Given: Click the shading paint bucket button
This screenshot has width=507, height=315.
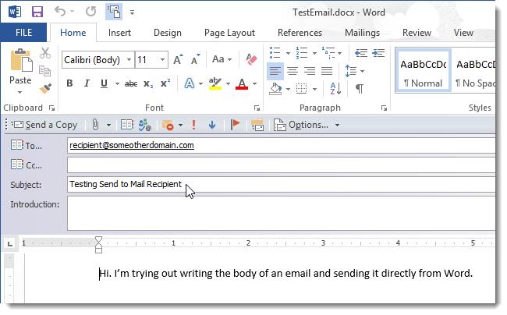Looking at the screenshot, I should 275,89.
